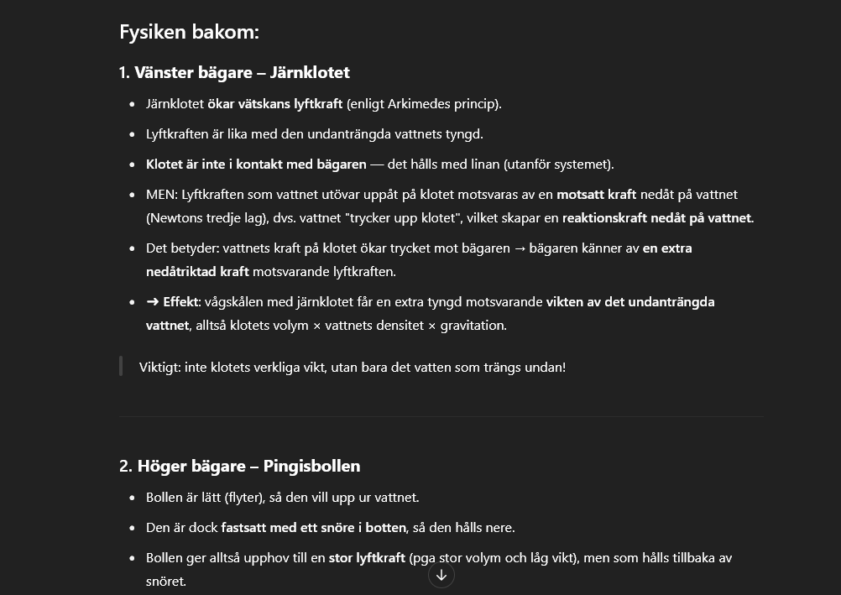Click the bold text "ökar vätskans lyftkraft"
Image resolution: width=841 pixels, height=595 pixels.
click(x=275, y=104)
